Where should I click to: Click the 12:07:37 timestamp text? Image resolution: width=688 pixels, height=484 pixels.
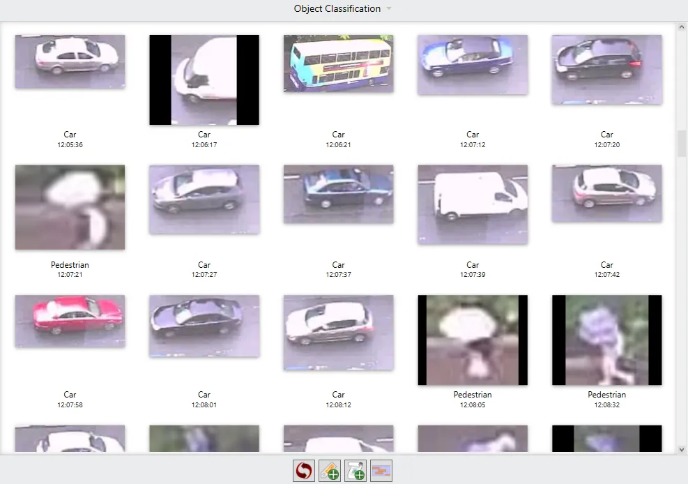coord(339,275)
